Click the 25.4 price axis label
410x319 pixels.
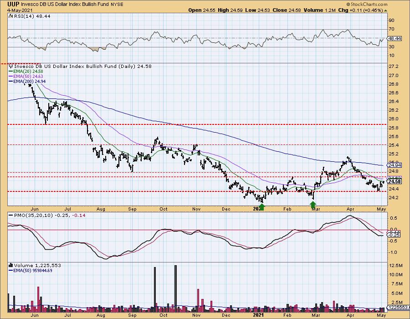point(394,145)
